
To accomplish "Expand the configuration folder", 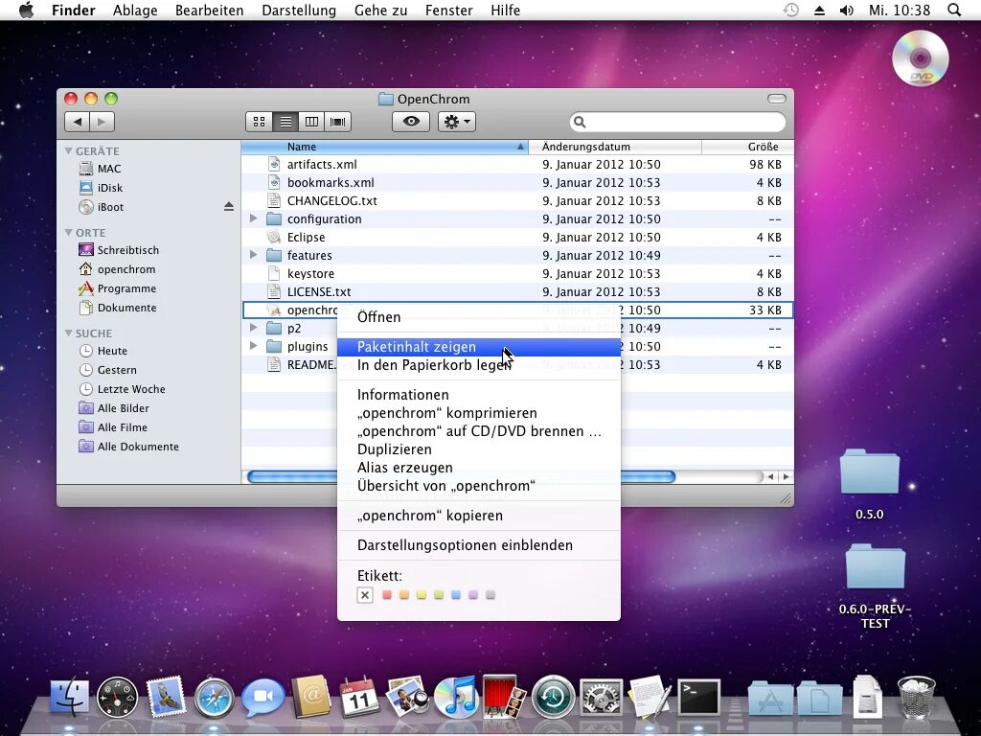I will click(253, 218).
